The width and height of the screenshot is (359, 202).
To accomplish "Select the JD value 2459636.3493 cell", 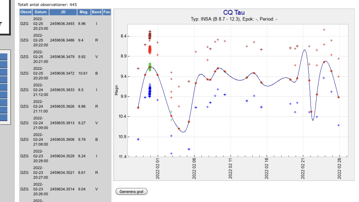I will pos(62,24).
